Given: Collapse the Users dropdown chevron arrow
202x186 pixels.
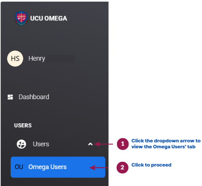Looking at the screenshot, I should (x=90, y=144).
